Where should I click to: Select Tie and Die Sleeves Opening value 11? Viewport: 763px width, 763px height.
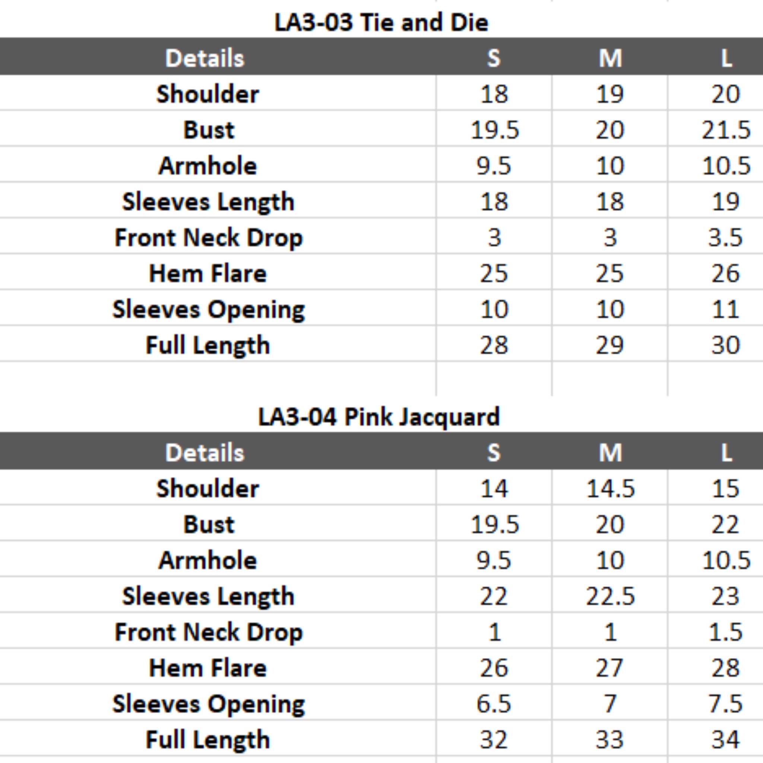point(725,309)
